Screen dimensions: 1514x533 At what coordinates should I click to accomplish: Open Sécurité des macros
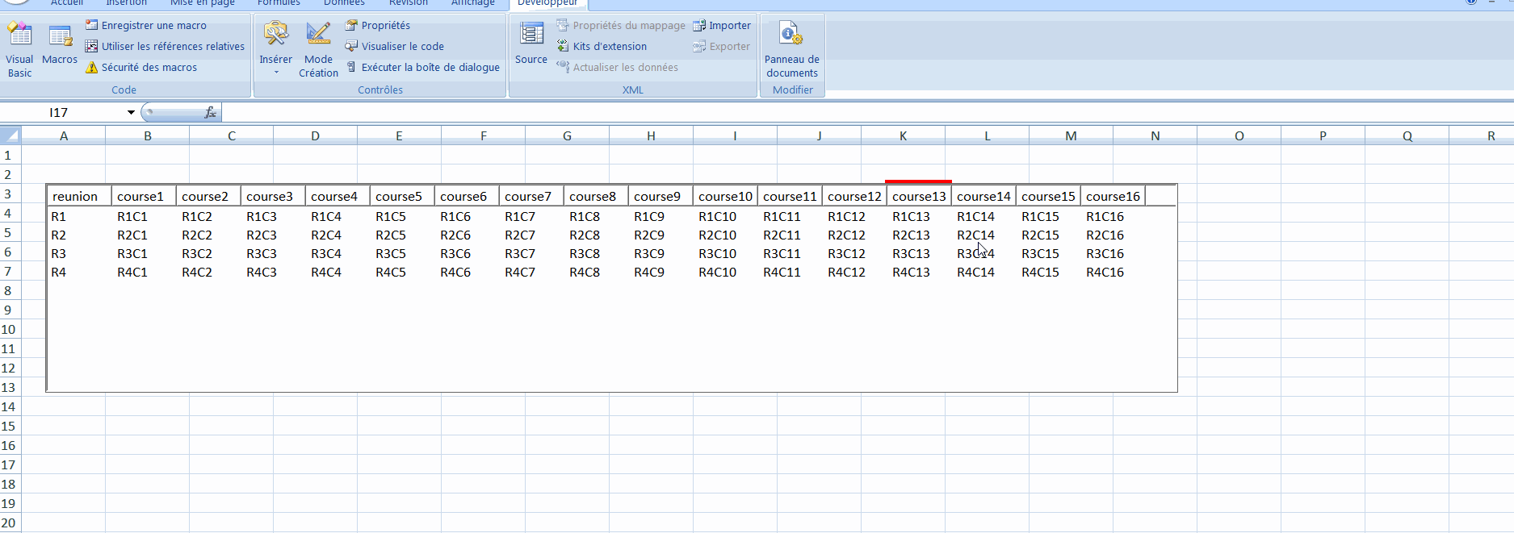pyautogui.click(x=141, y=67)
